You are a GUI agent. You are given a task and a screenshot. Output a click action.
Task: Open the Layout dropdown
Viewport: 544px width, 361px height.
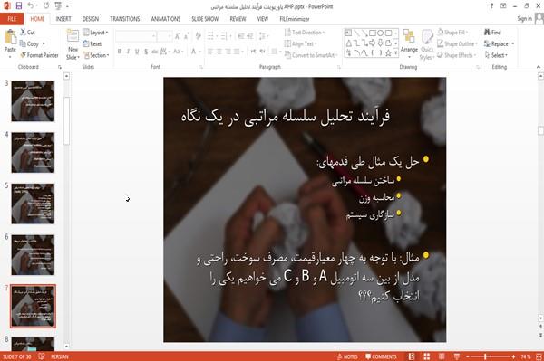point(95,33)
